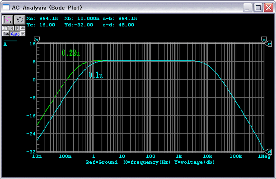
Task: Click the a-b: 964.1k readout
Action: [120, 19]
